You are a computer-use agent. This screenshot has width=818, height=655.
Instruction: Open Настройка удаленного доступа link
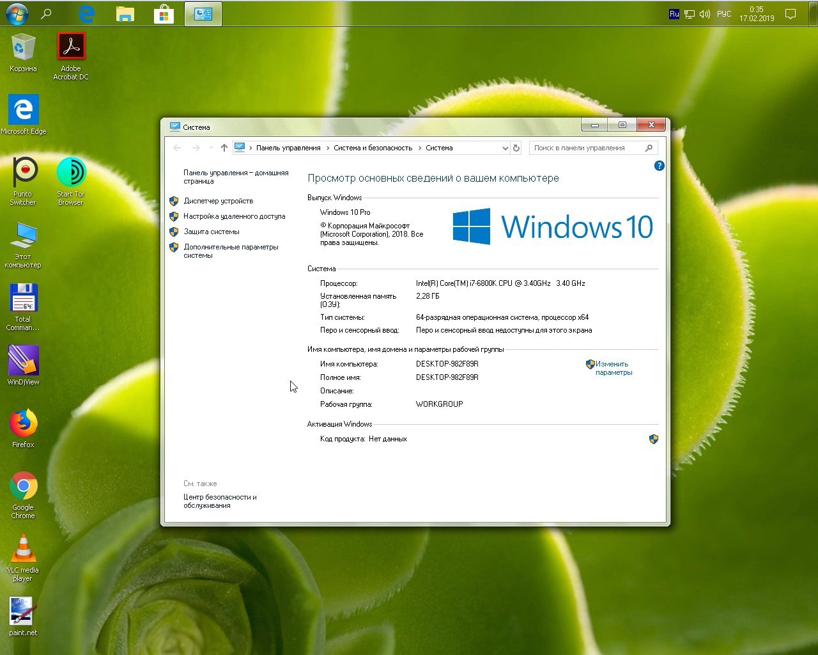[235, 216]
